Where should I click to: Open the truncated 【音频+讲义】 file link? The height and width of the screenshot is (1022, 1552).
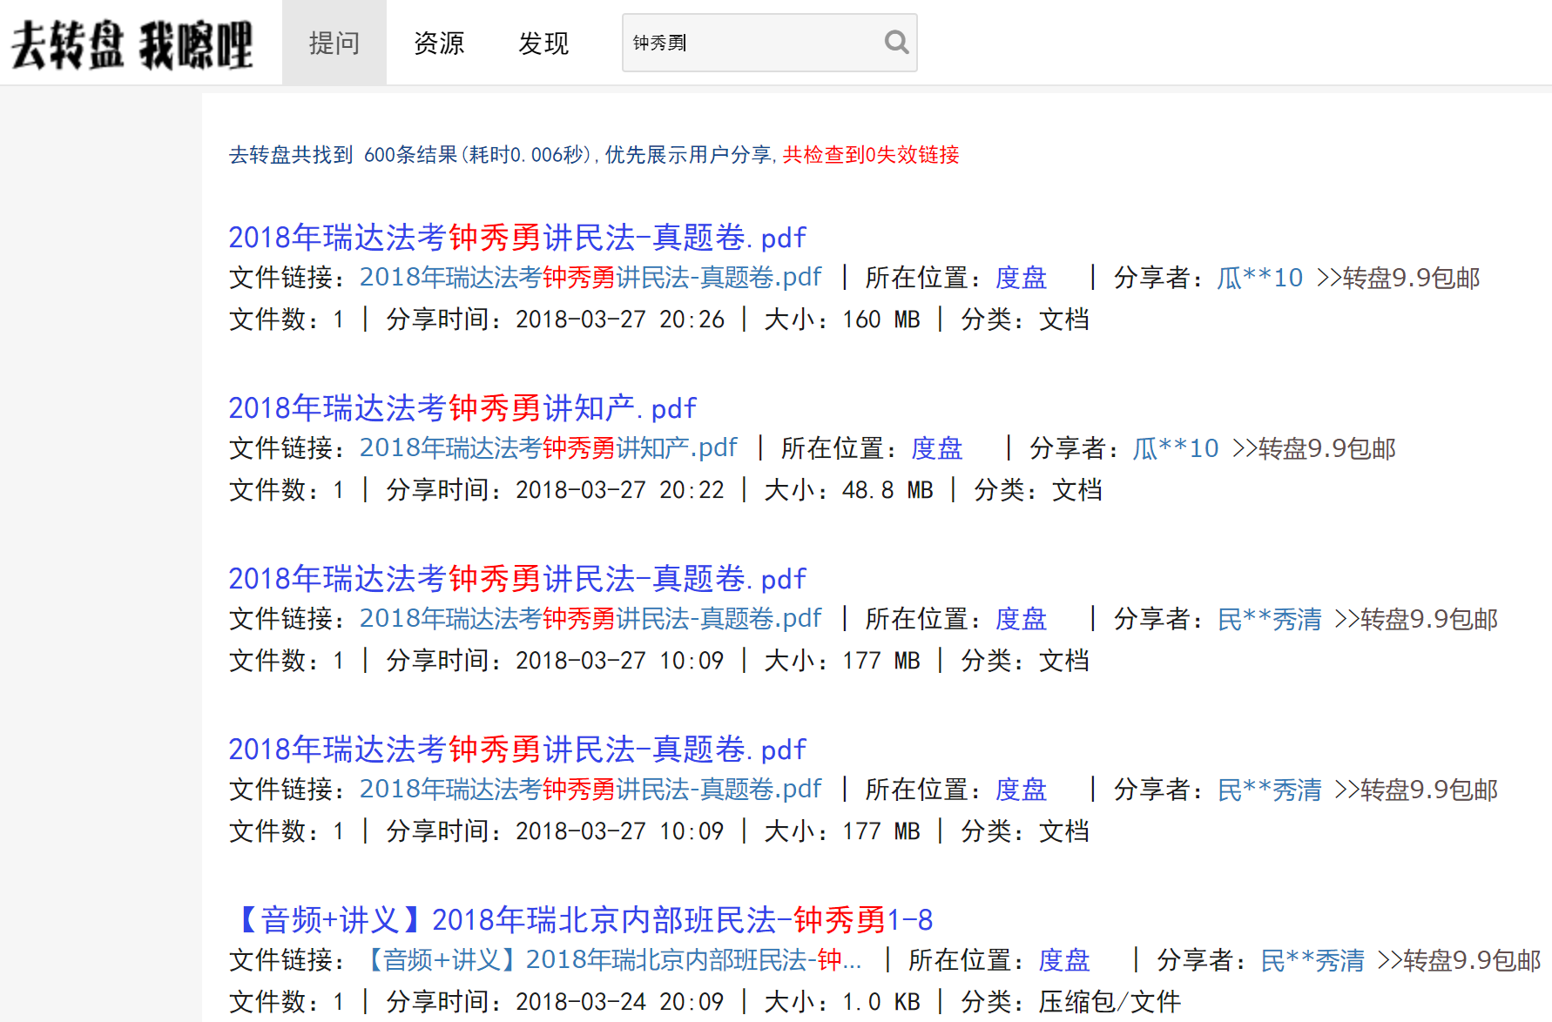tap(611, 959)
